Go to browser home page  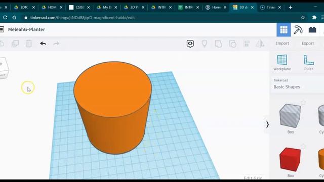(x=14, y=18)
